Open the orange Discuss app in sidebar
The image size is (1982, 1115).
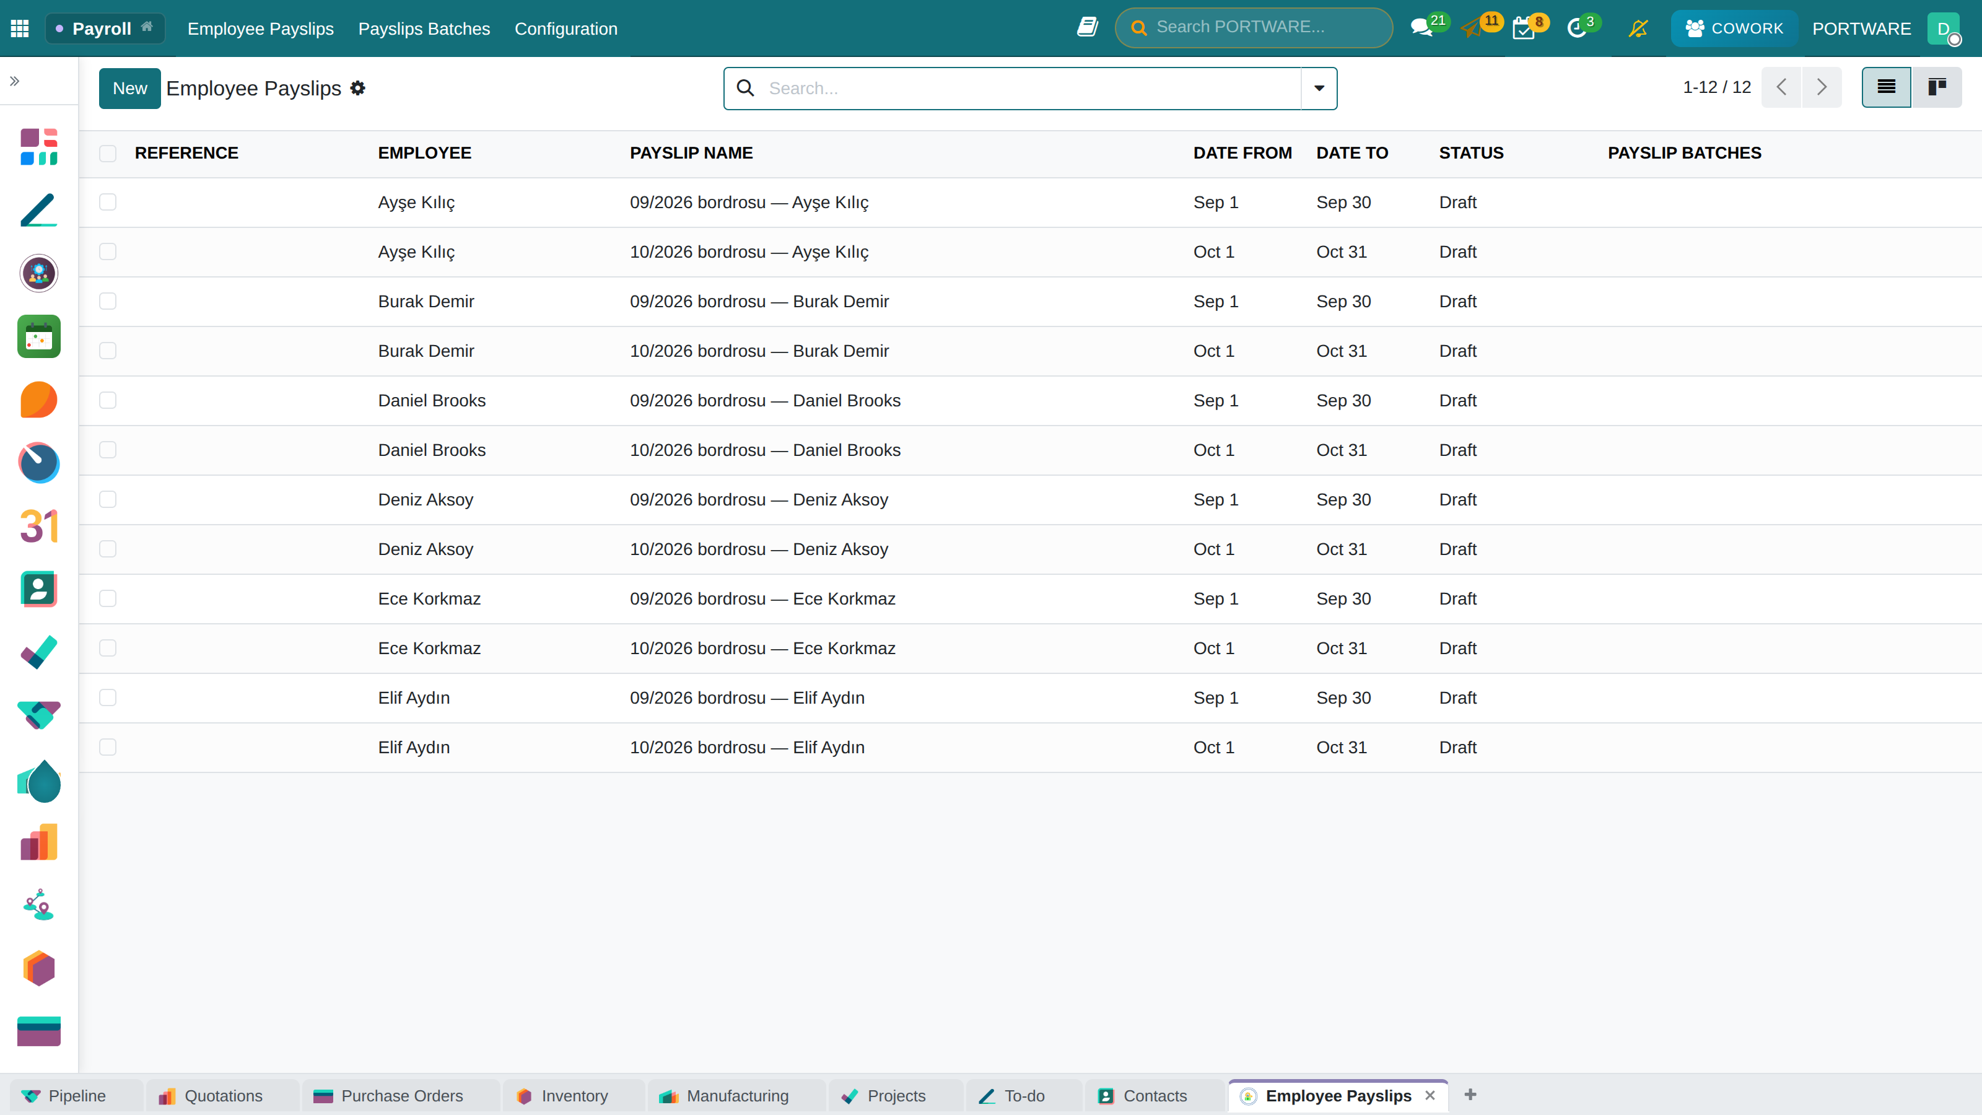[38, 400]
